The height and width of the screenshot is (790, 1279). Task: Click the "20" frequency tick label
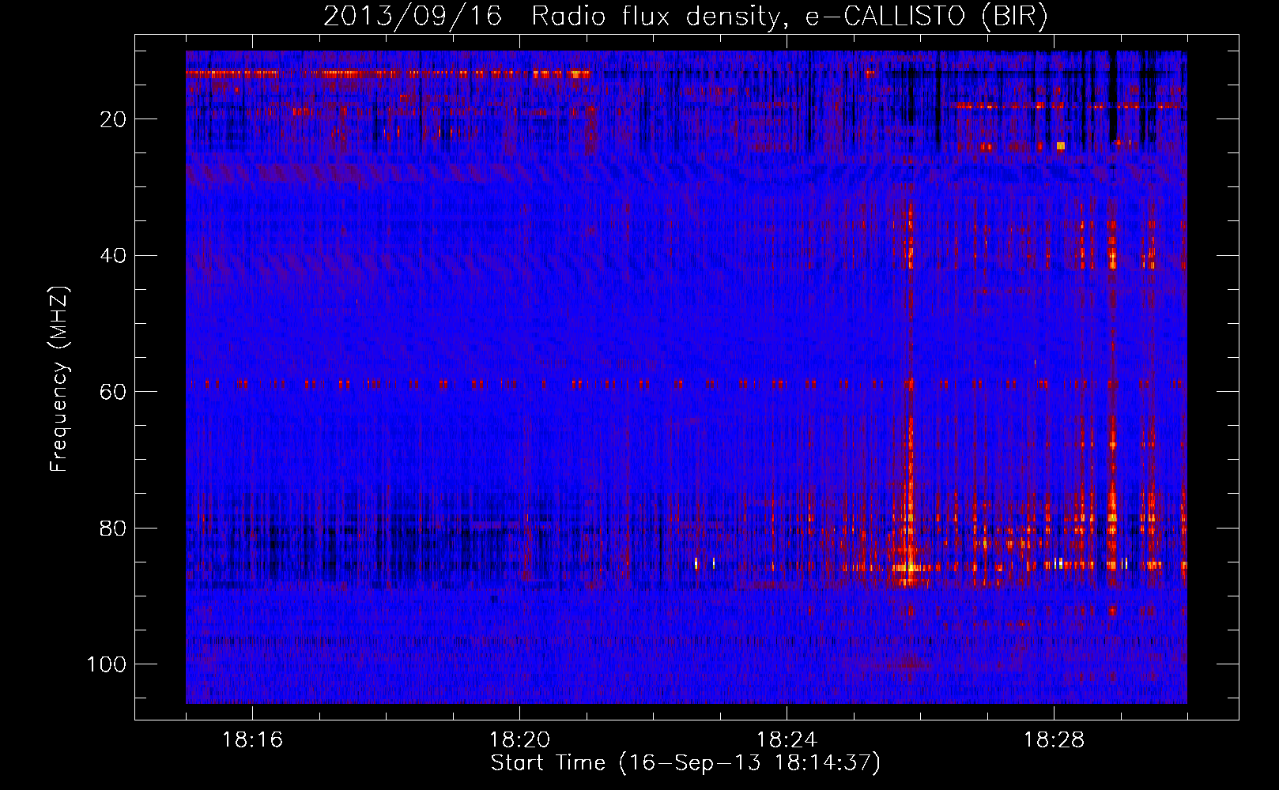pos(114,119)
